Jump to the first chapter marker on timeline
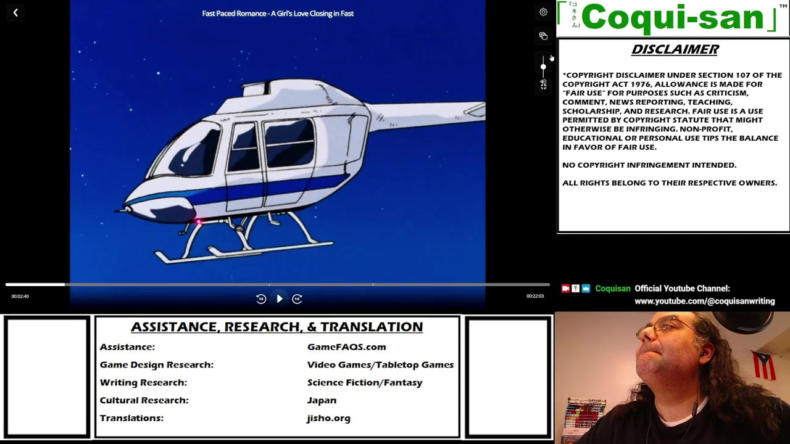790x444 pixels. 269,284
